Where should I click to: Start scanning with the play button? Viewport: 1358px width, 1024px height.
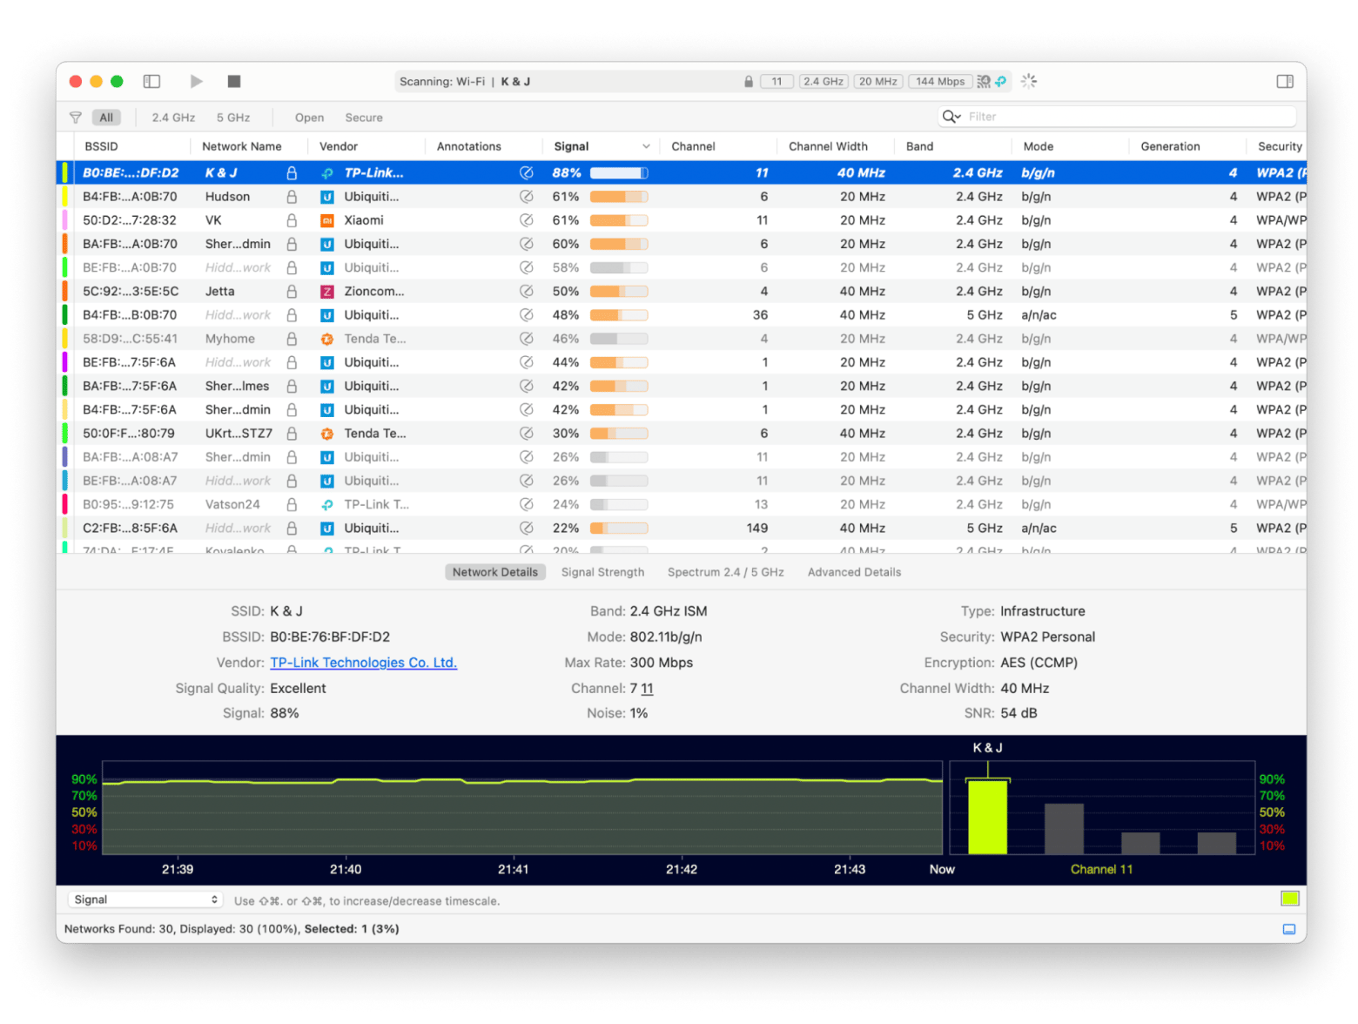[196, 81]
